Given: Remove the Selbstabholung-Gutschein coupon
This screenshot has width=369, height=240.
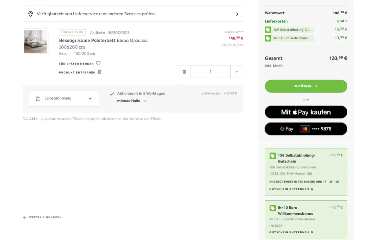Looking at the screenshot, I should pos(291,189).
